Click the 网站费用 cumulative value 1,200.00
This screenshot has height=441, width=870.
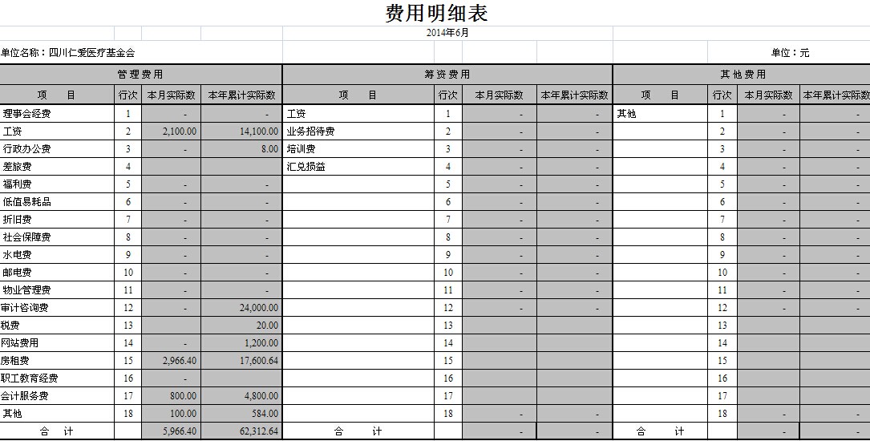tap(241, 343)
